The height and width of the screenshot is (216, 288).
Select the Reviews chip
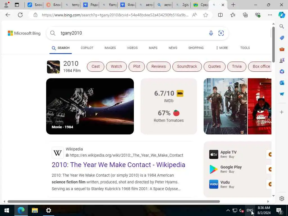(159, 66)
